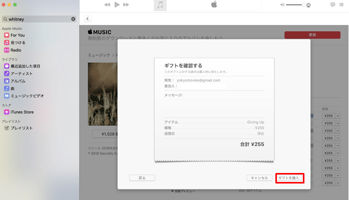
Task: Click the 戻る button in the dialog
Action: click(142, 178)
